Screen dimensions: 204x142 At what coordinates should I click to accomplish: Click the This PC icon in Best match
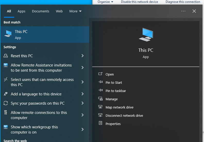tap(8, 34)
